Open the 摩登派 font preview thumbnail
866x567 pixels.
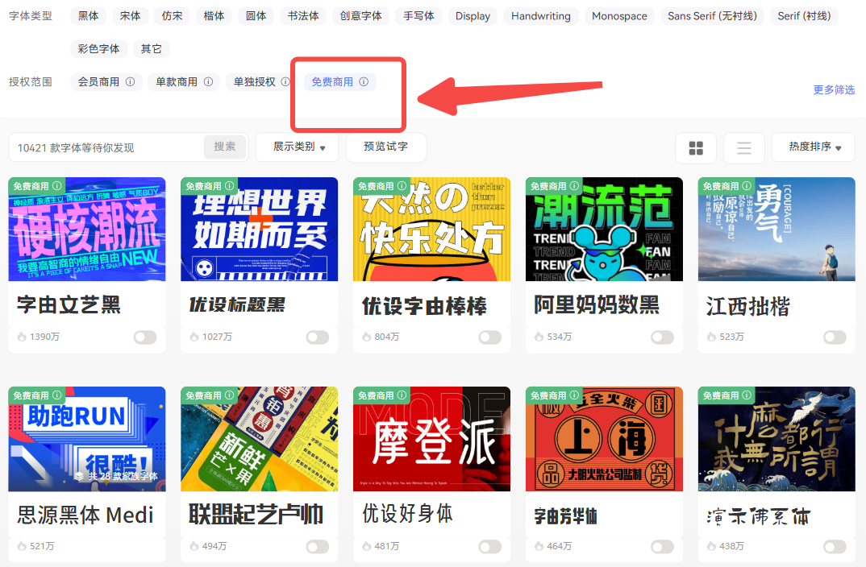coord(431,439)
